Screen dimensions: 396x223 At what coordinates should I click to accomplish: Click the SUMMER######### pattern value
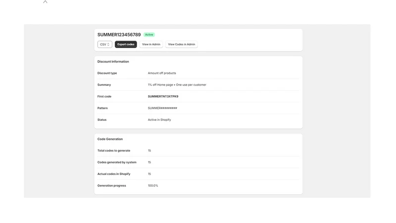pos(162,108)
